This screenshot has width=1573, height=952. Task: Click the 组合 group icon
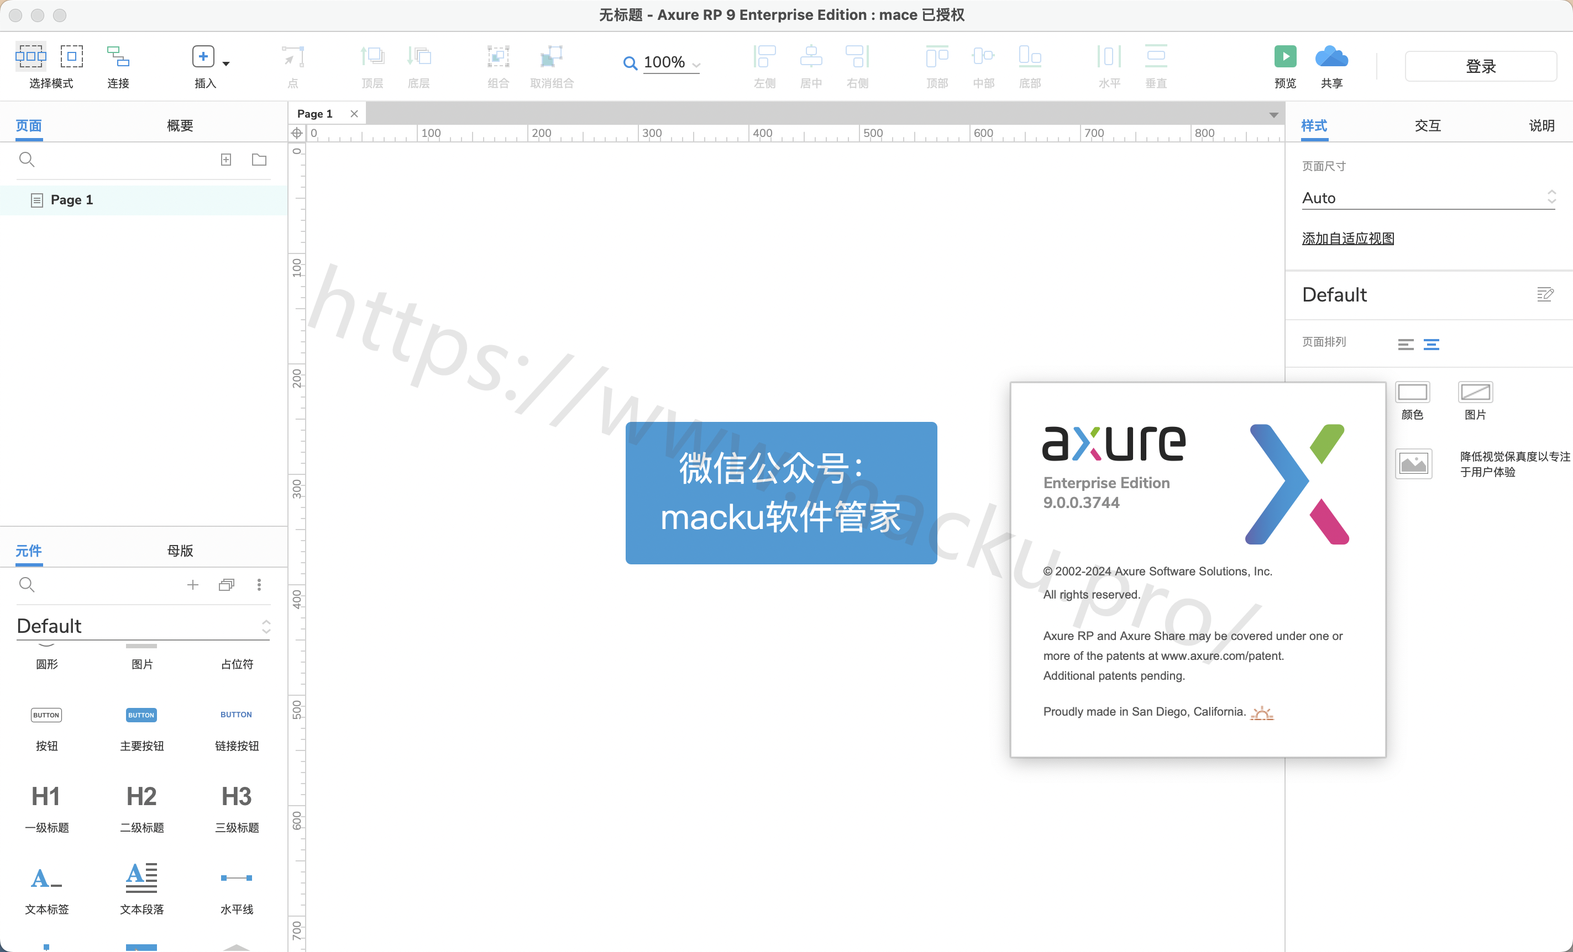coord(498,56)
